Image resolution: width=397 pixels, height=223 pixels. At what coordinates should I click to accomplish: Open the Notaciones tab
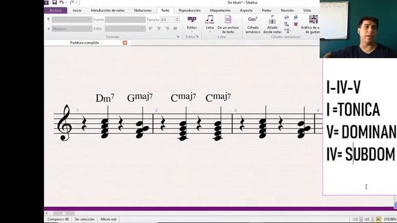(143, 11)
